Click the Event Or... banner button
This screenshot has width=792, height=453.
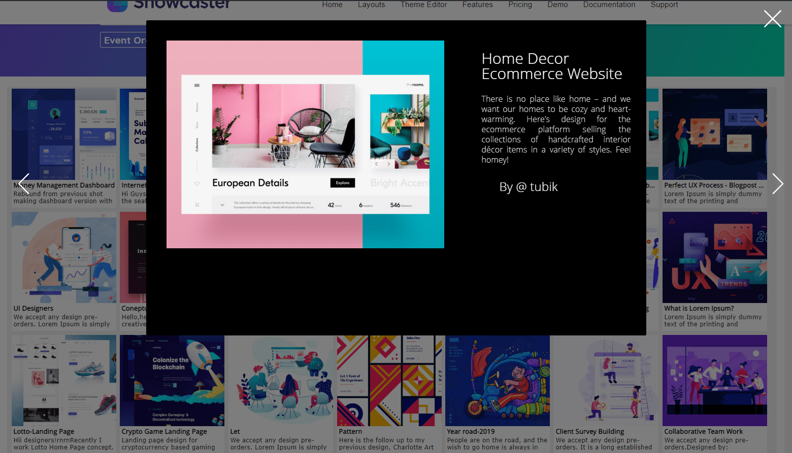click(x=123, y=40)
